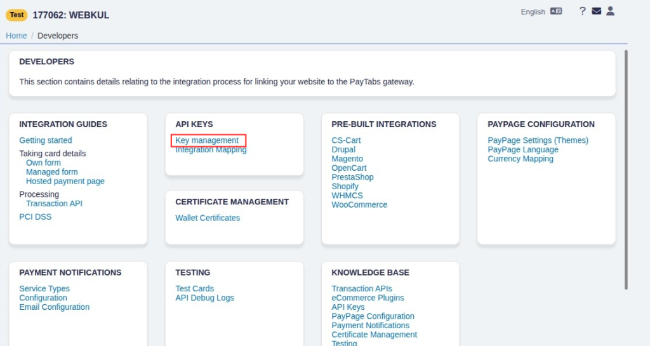
Task: Open the PCI DSS link
Action: tap(36, 216)
